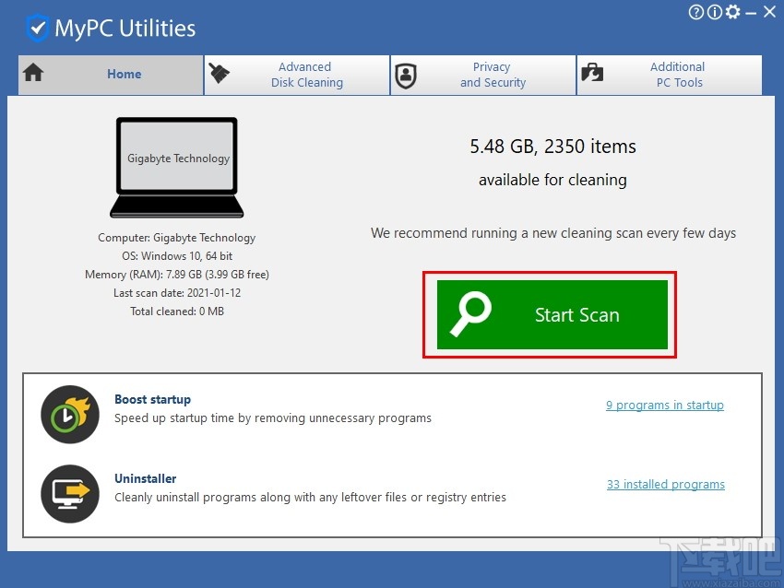The image size is (784, 588).
Task: Open the circled info icon for About
Action: coord(714,12)
